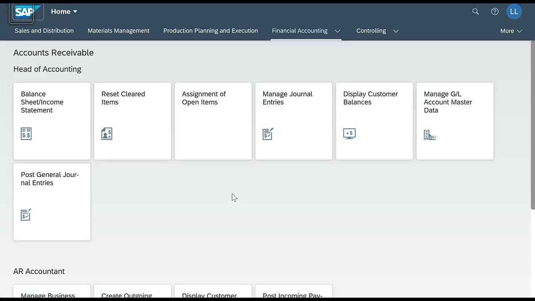
Task: Select the Financial Accounting tab
Action: click(x=300, y=31)
